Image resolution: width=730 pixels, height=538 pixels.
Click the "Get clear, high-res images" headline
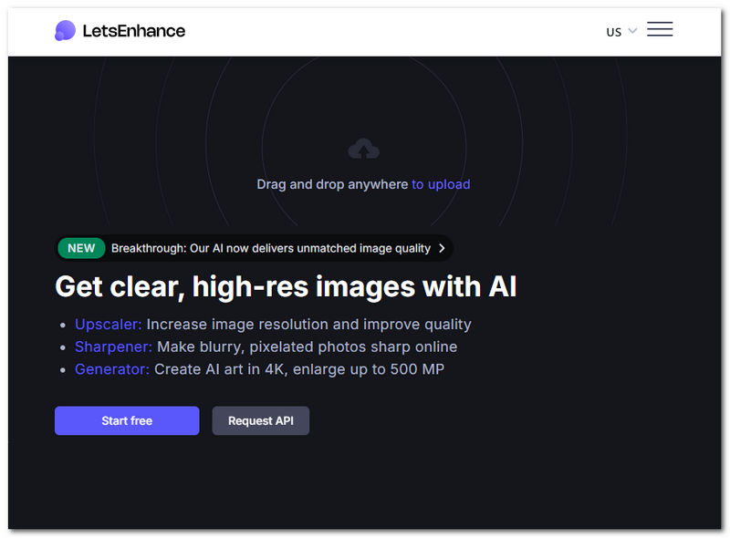(286, 286)
